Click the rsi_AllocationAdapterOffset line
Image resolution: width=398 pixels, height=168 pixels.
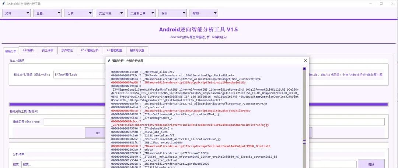(x=189, y=103)
